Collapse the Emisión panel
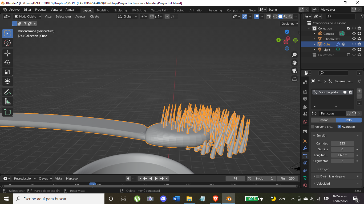 tap(322, 135)
